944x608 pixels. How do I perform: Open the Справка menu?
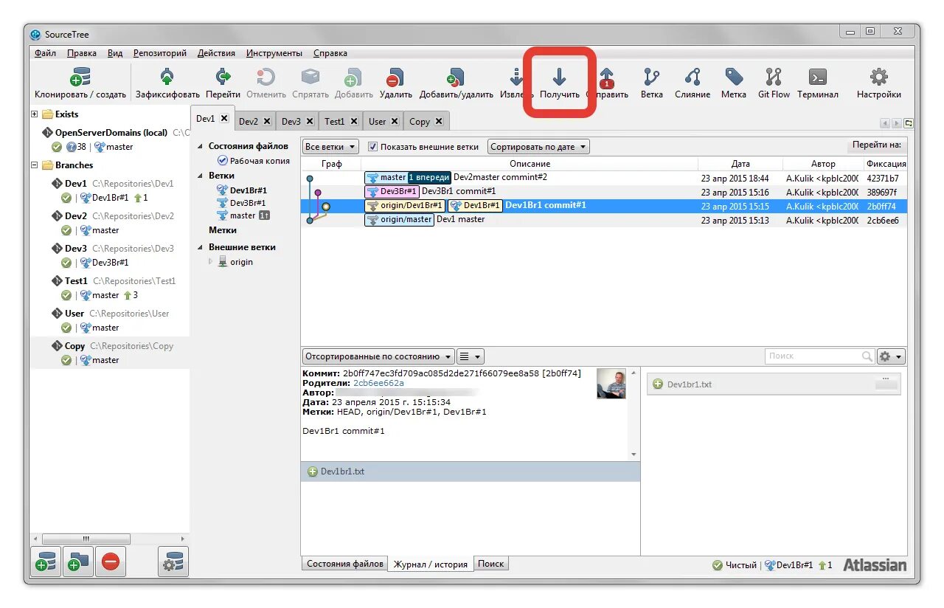330,53
